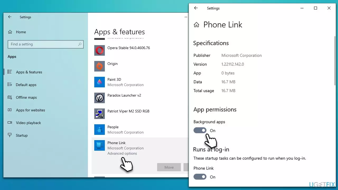Click the Paradox Launcher v2 icon
Screen dimensions: 338x190
pos(100,98)
